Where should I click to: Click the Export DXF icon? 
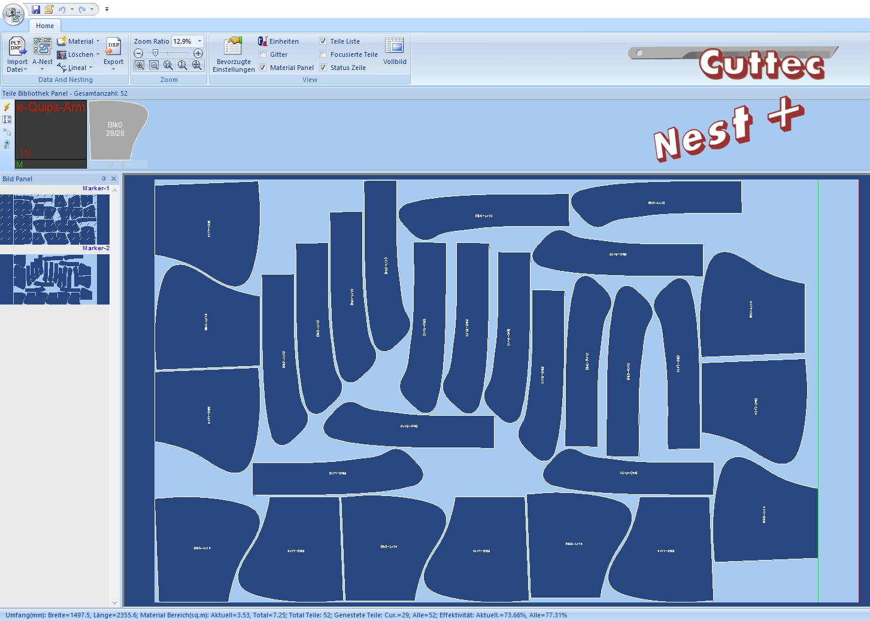coord(113,47)
